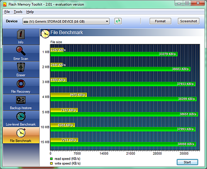The height and width of the screenshot is (169, 207).
Task: Maximize the Flash Memory Toolkit window
Action: (x=187, y=3)
